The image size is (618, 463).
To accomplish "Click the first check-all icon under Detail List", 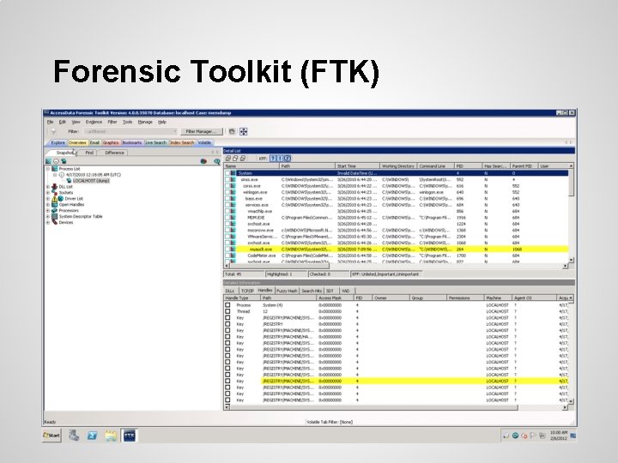I will [x=227, y=159].
